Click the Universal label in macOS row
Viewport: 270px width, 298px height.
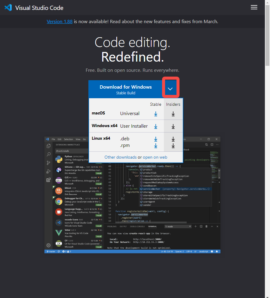tap(130, 114)
